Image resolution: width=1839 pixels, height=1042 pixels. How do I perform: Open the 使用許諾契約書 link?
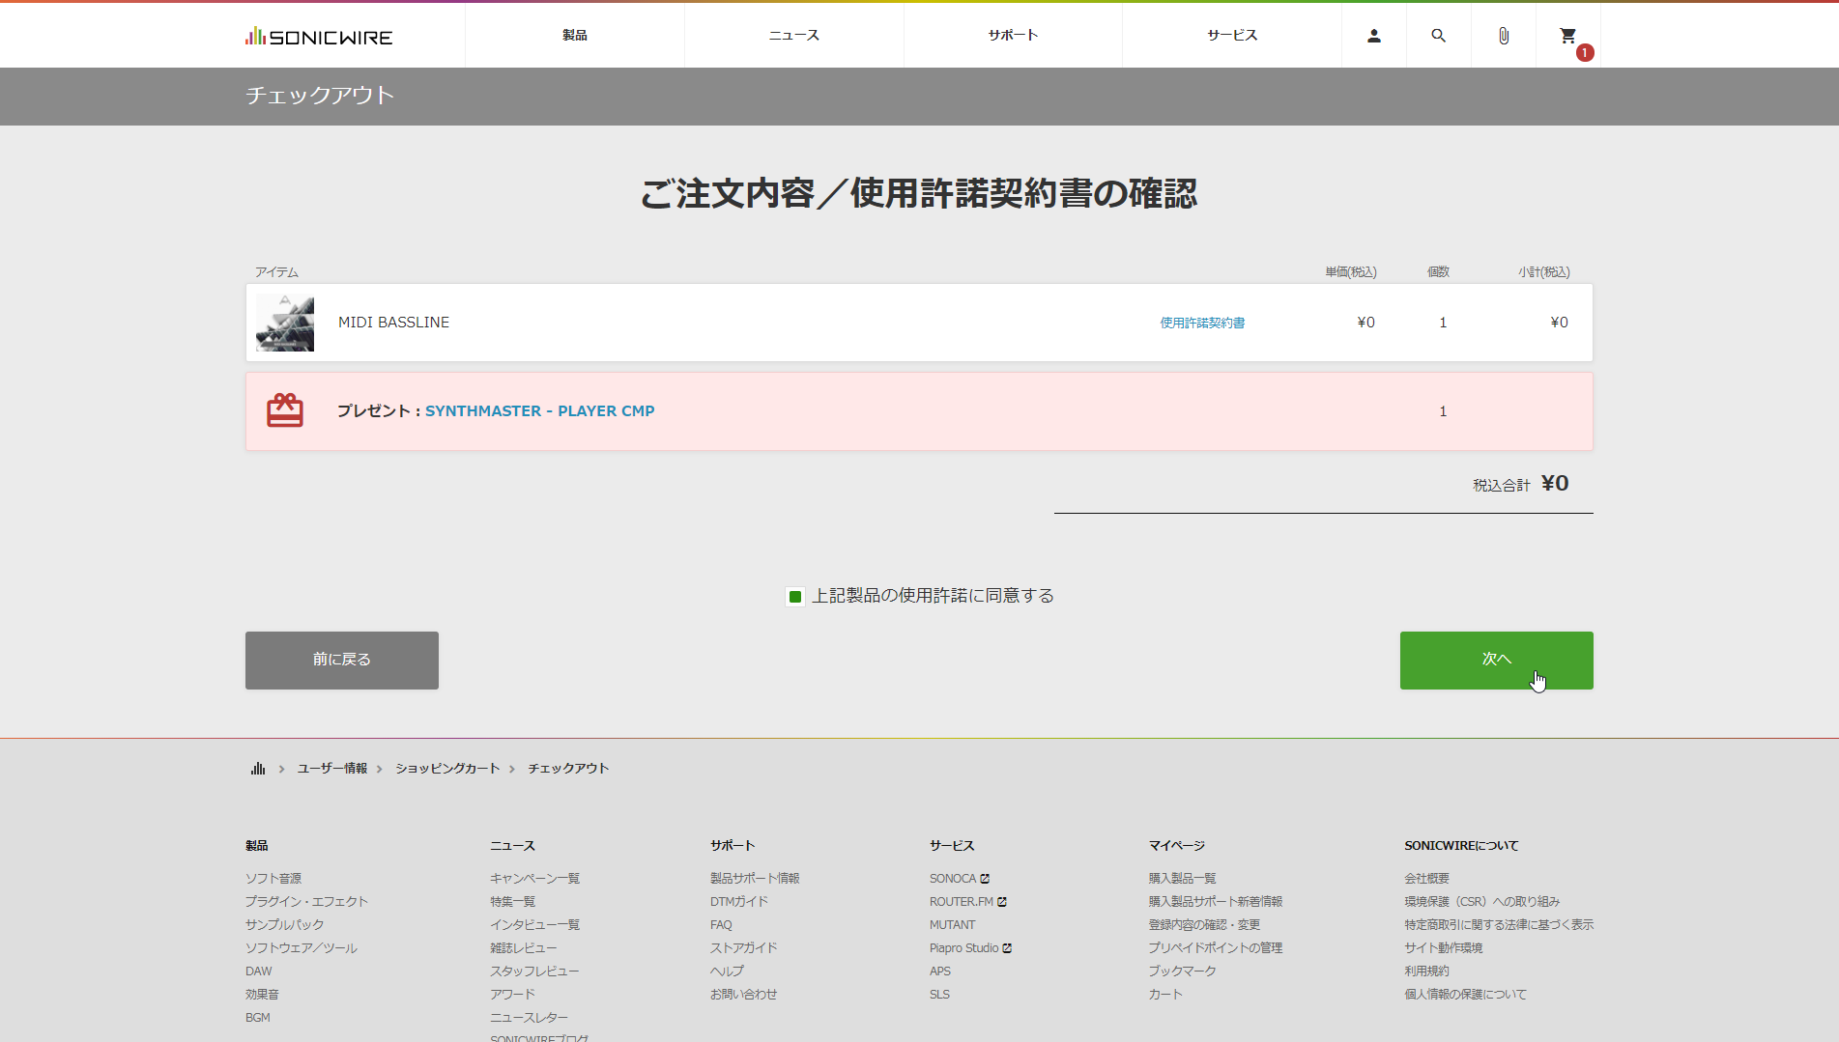[1202, 323]
